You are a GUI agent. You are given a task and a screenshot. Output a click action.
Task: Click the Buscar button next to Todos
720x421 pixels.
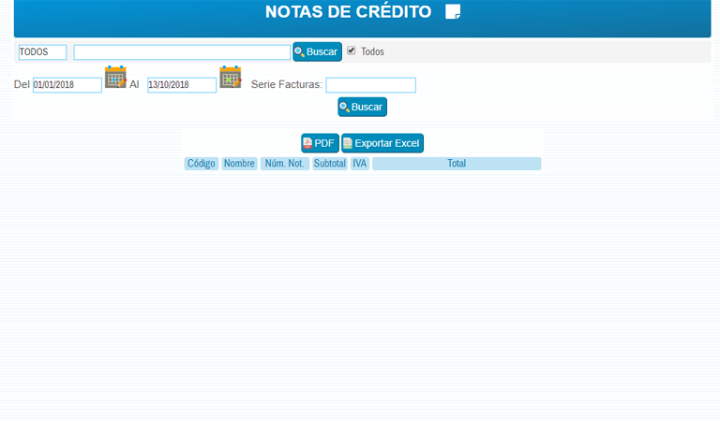click(317, 51)
